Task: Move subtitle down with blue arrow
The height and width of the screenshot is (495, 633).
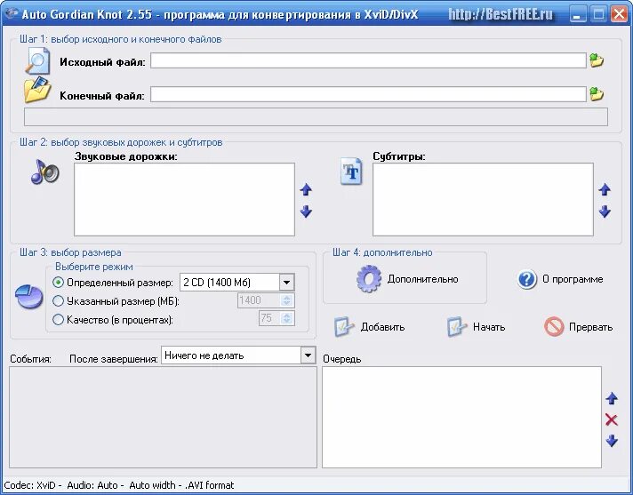Action: point(605,212)
